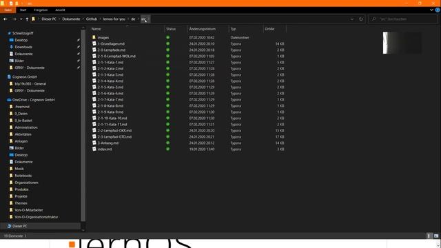Select the 2-1-8-Kata-8.md file name

(110, 105)
